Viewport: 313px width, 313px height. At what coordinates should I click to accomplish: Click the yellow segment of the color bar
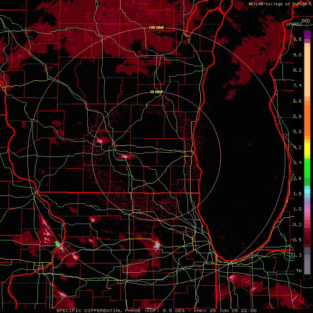[x=307, y=149]
